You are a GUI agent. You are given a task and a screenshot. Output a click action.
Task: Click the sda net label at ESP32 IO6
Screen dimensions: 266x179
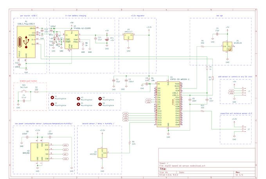coord(148,102)
